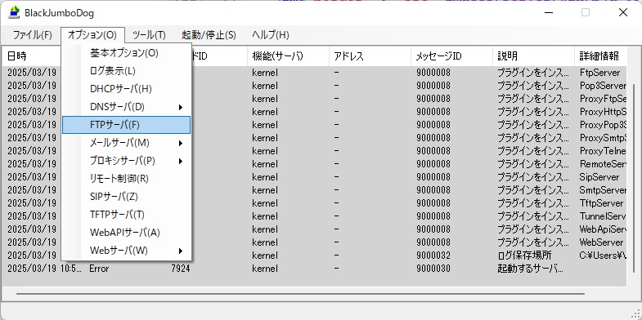Click the horizontal scrollbar of log list
Image resolution: width=642 pixels, height=320 pixels.
click(x=300, y=293)
